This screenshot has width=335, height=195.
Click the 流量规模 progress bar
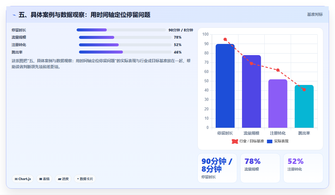pos(125,37)
